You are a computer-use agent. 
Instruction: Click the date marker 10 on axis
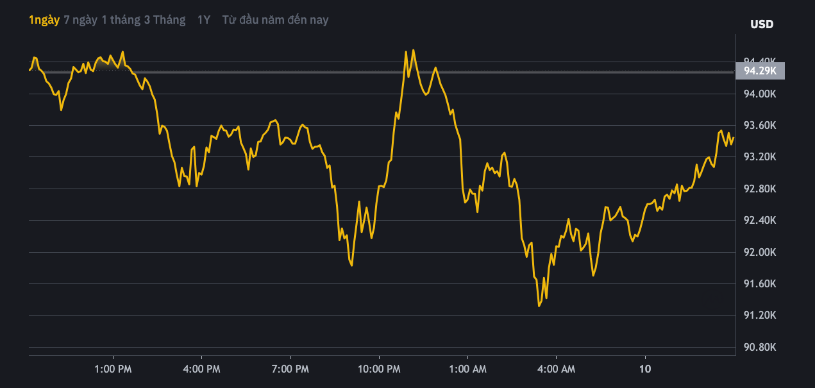[x=645, y=369]
